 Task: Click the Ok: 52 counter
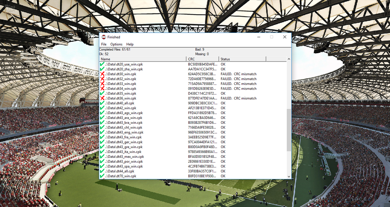coord(104,54)
